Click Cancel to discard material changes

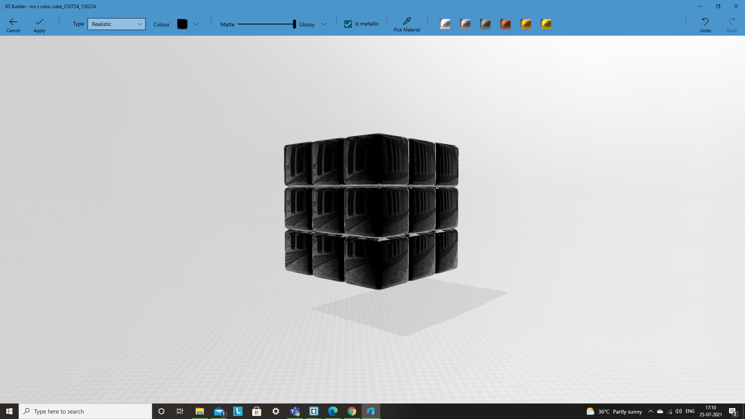click(13, 24)
